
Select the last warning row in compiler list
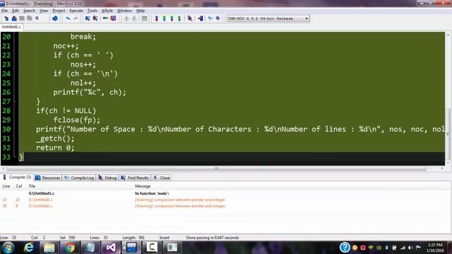tap(225, 206)
